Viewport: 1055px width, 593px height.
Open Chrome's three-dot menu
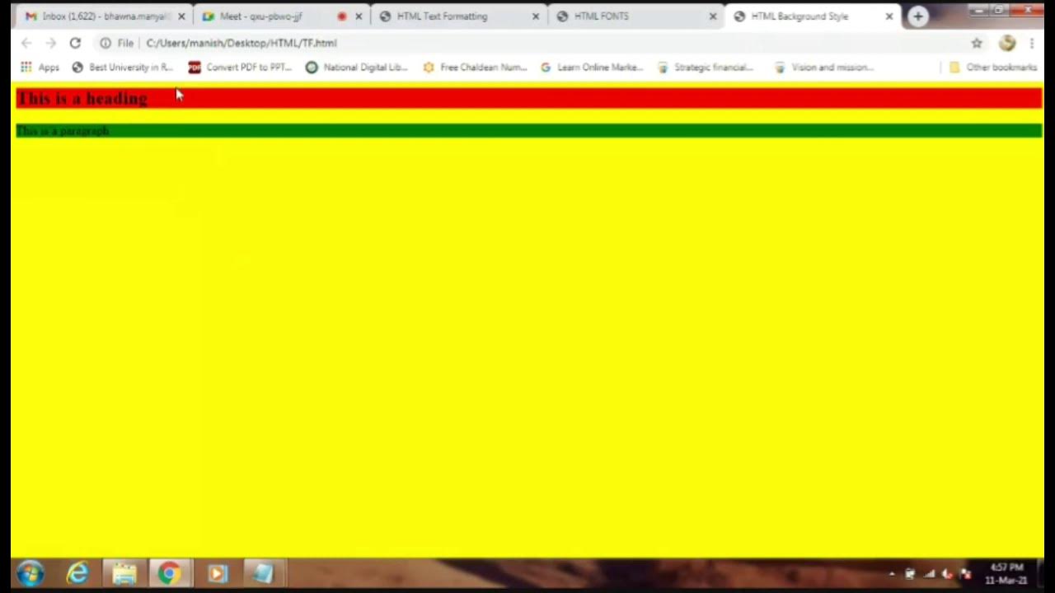[x=1032, y=43]
